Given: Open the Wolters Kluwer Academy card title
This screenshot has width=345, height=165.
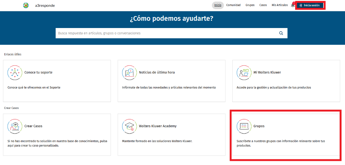Looking at the screenshot, I should coord(158,126).
